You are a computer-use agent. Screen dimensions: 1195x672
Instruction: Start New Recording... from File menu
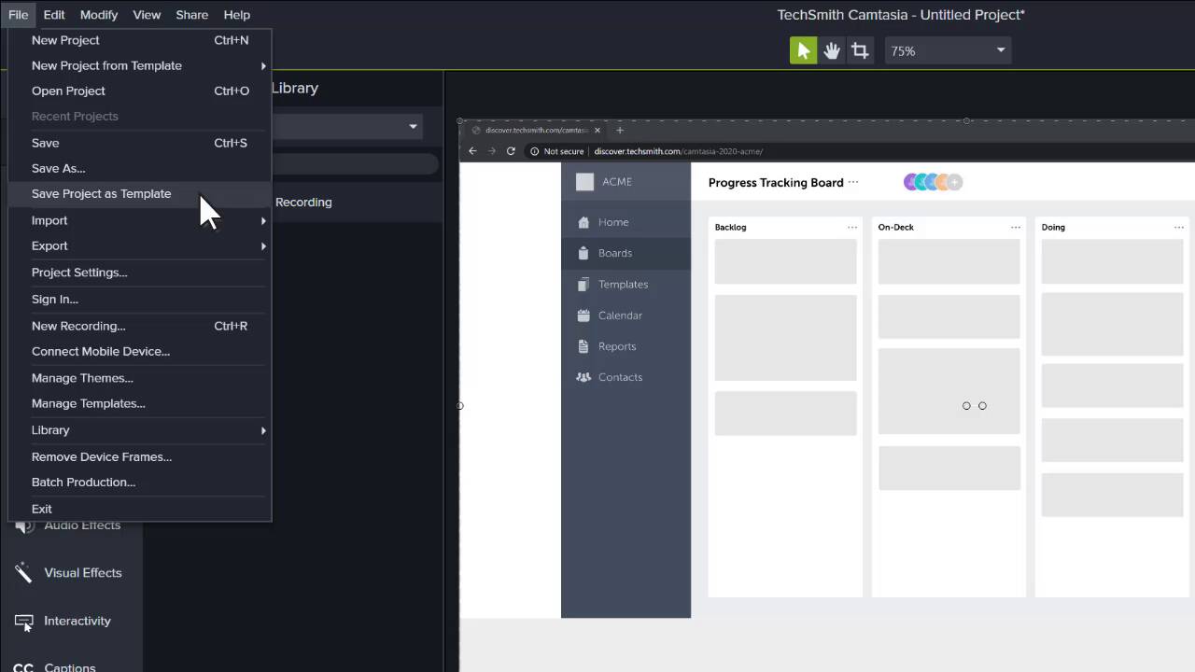pos(139,326)
